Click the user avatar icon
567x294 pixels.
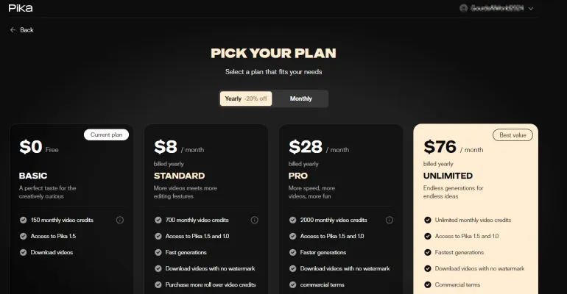point(463,8)
